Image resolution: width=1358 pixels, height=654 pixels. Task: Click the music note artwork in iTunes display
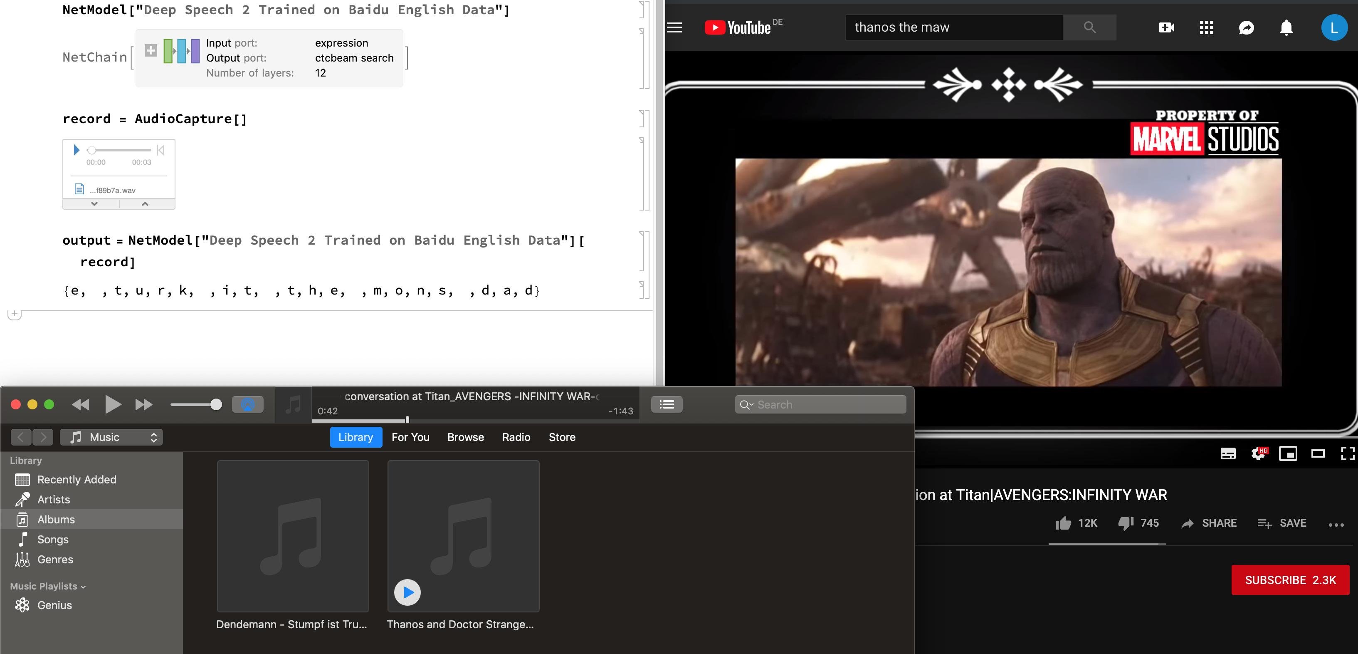point(293,405)
